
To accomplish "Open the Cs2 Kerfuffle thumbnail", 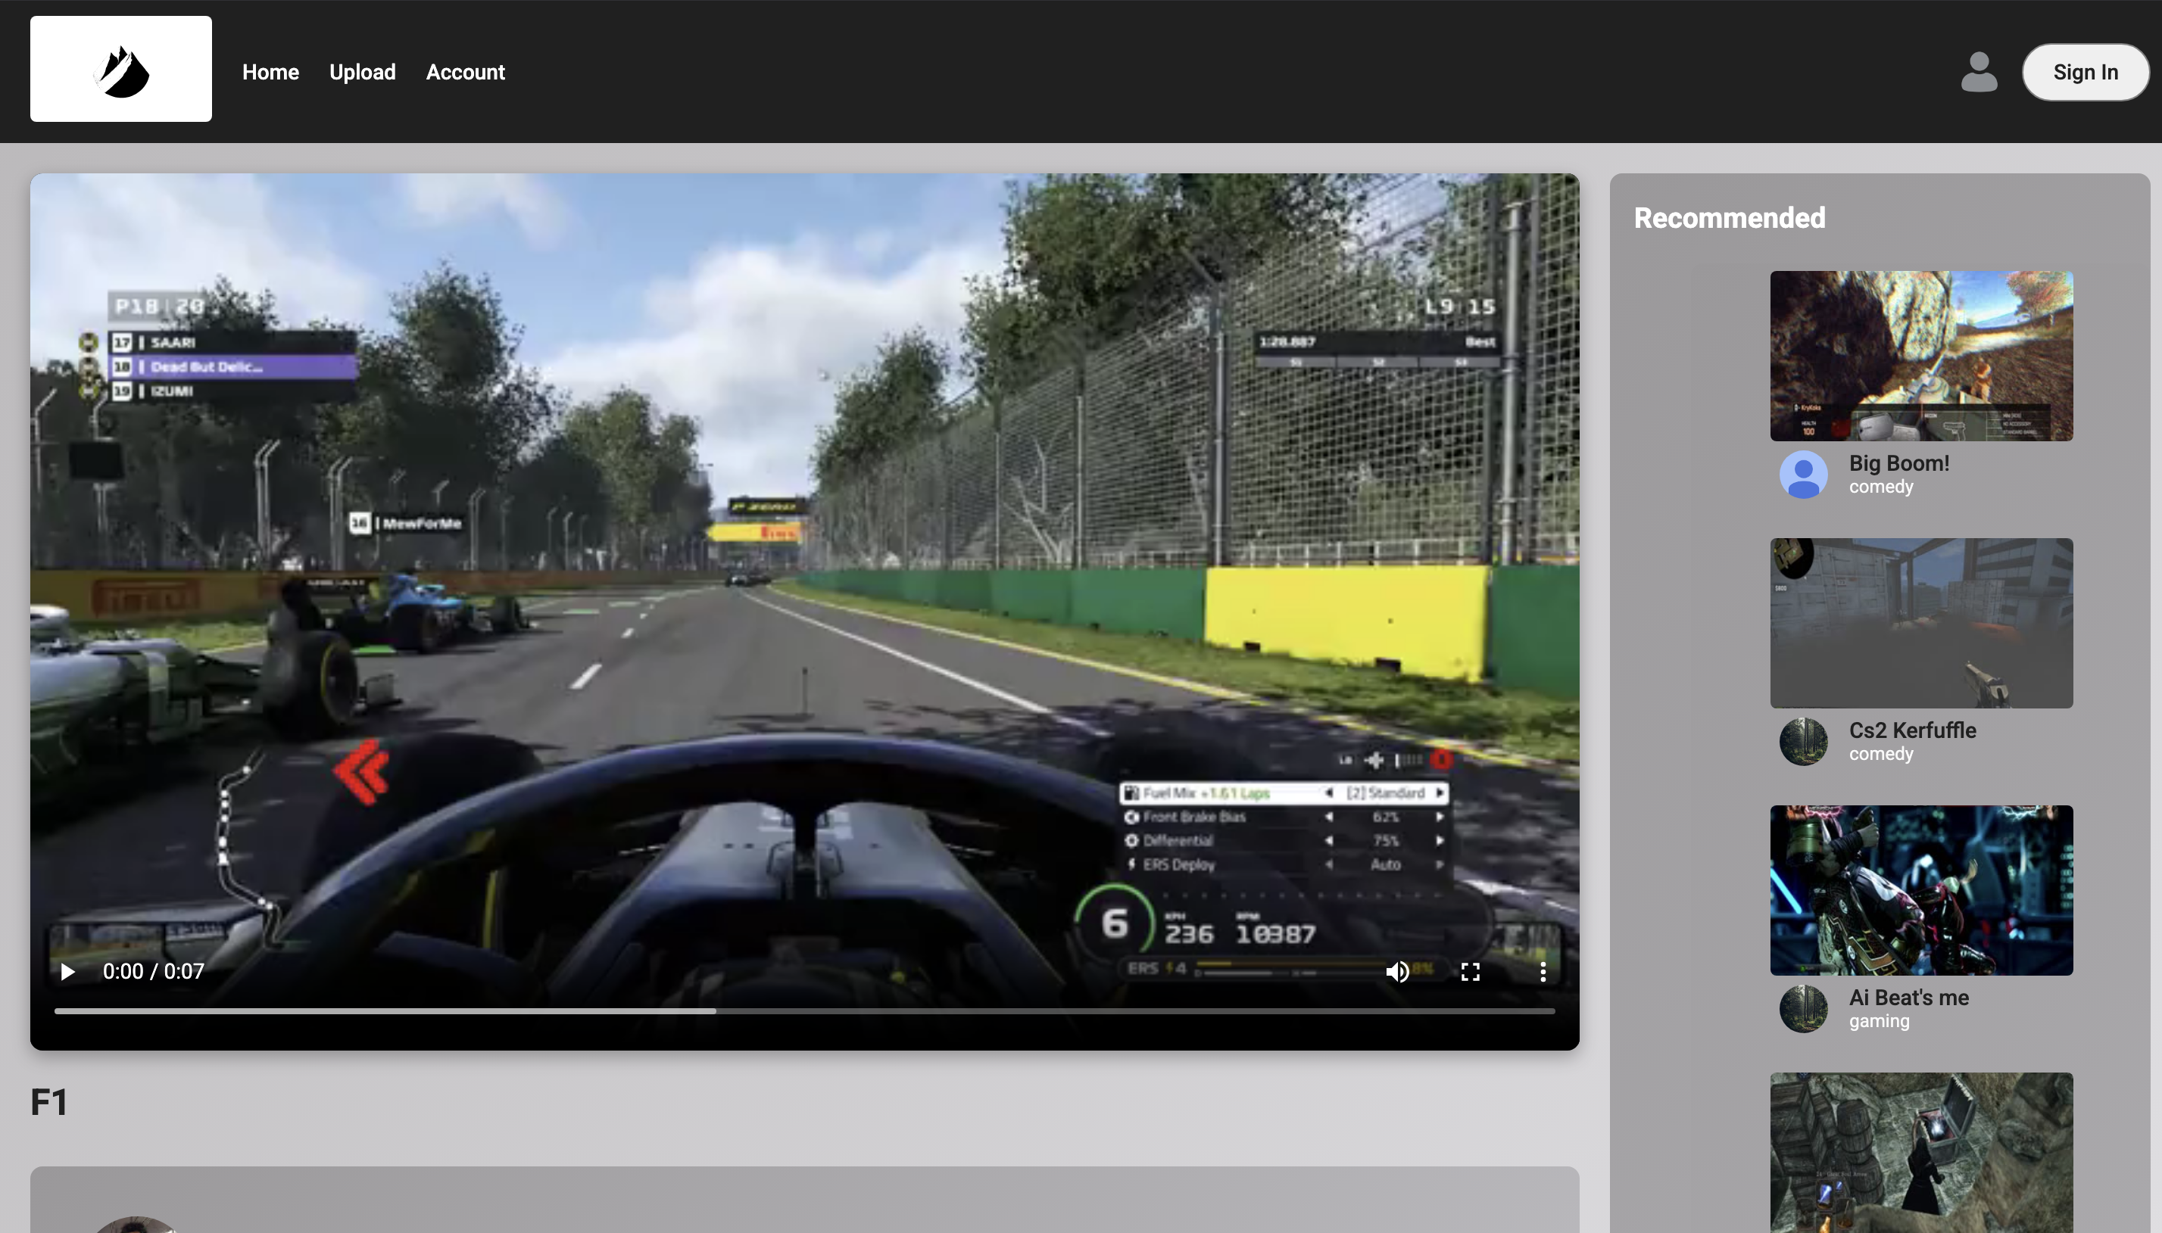I will 1920,622.
